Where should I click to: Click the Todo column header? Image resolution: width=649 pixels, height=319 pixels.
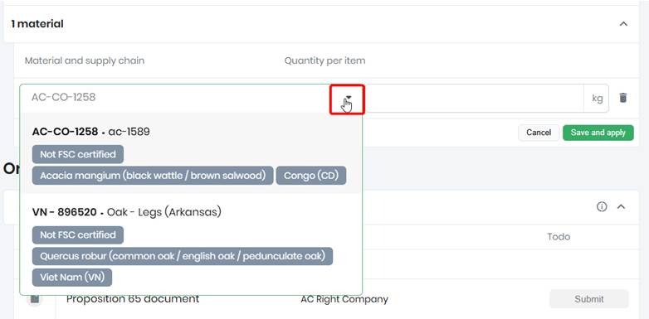559,237
